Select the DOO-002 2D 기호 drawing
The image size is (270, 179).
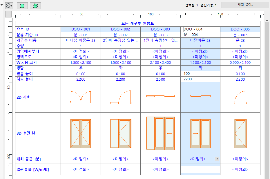coord(120,96)
